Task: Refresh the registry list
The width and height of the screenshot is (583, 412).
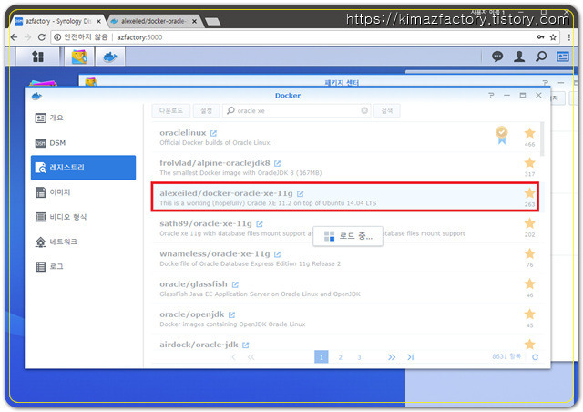Action: [535, 357]
